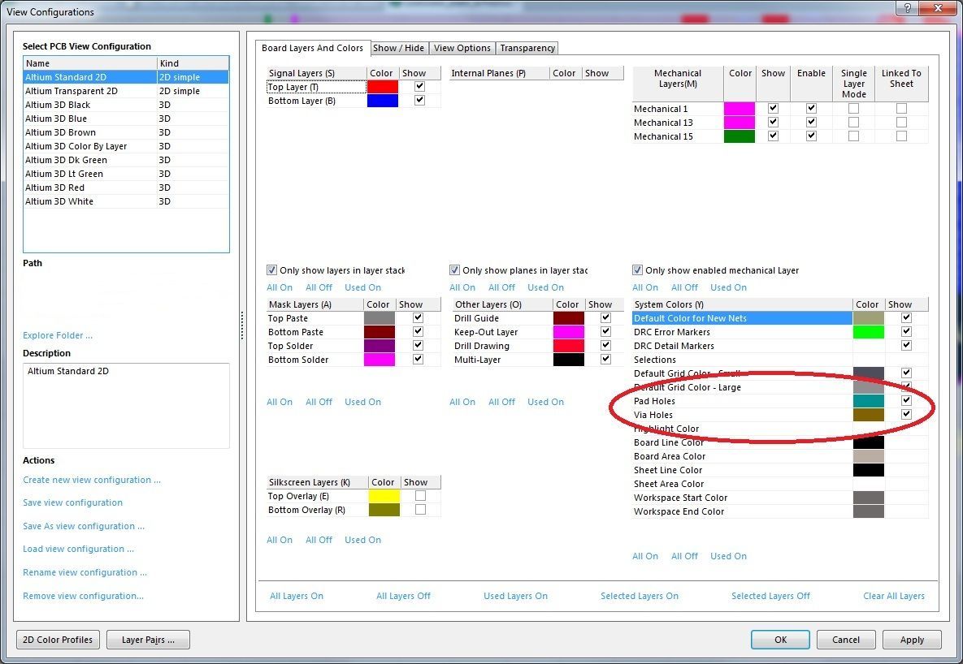Click Used On under Mask Layers
This screenshot has width=963, height=664.
click(362, 402)
